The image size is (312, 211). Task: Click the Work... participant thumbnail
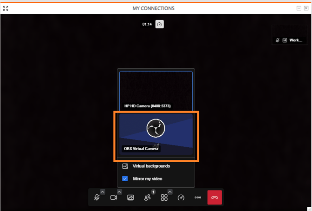289,40
